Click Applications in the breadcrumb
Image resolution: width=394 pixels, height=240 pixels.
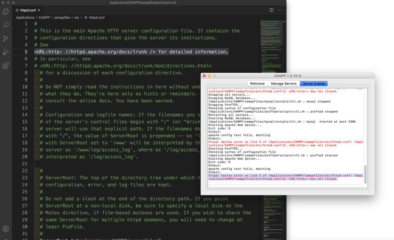click(x=25, y=18)
